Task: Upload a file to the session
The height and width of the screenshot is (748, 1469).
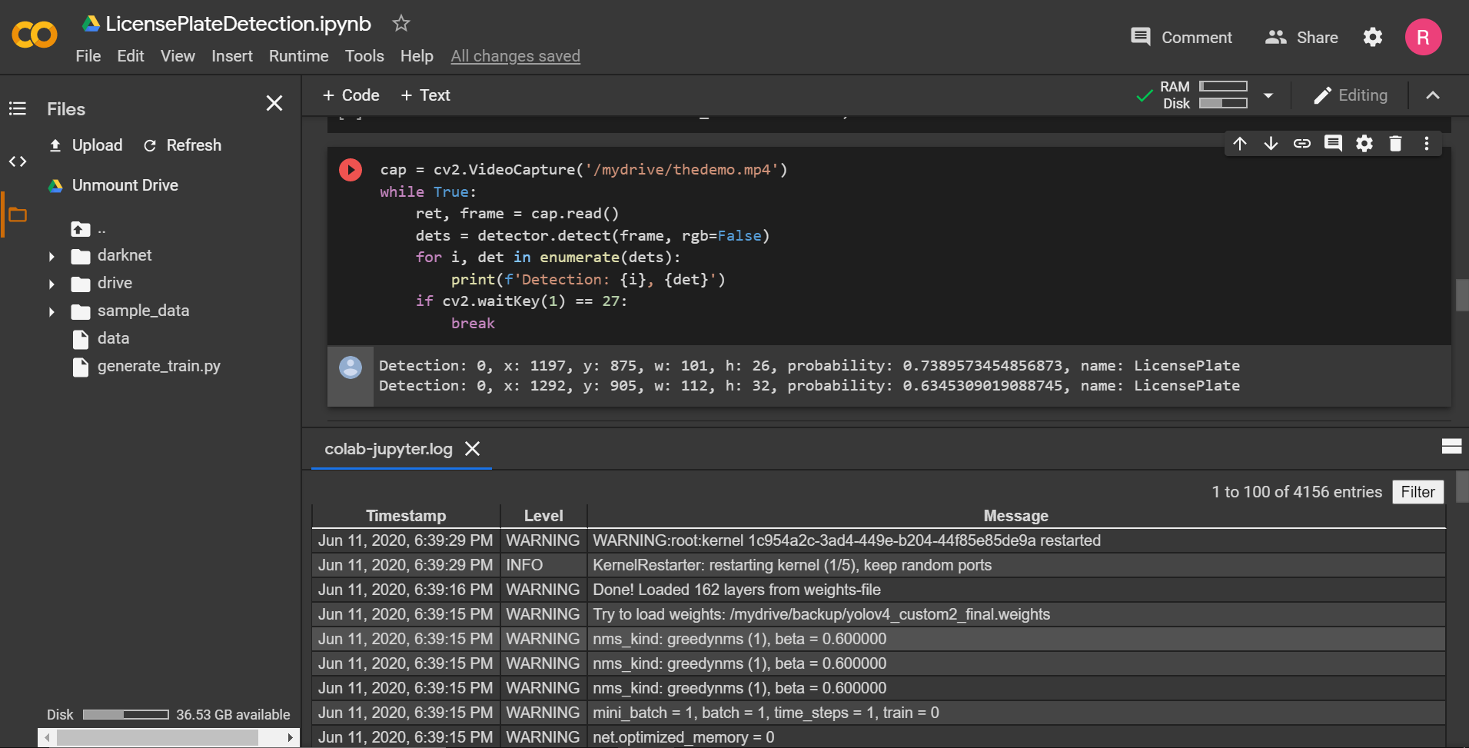Action: [85, 145]
